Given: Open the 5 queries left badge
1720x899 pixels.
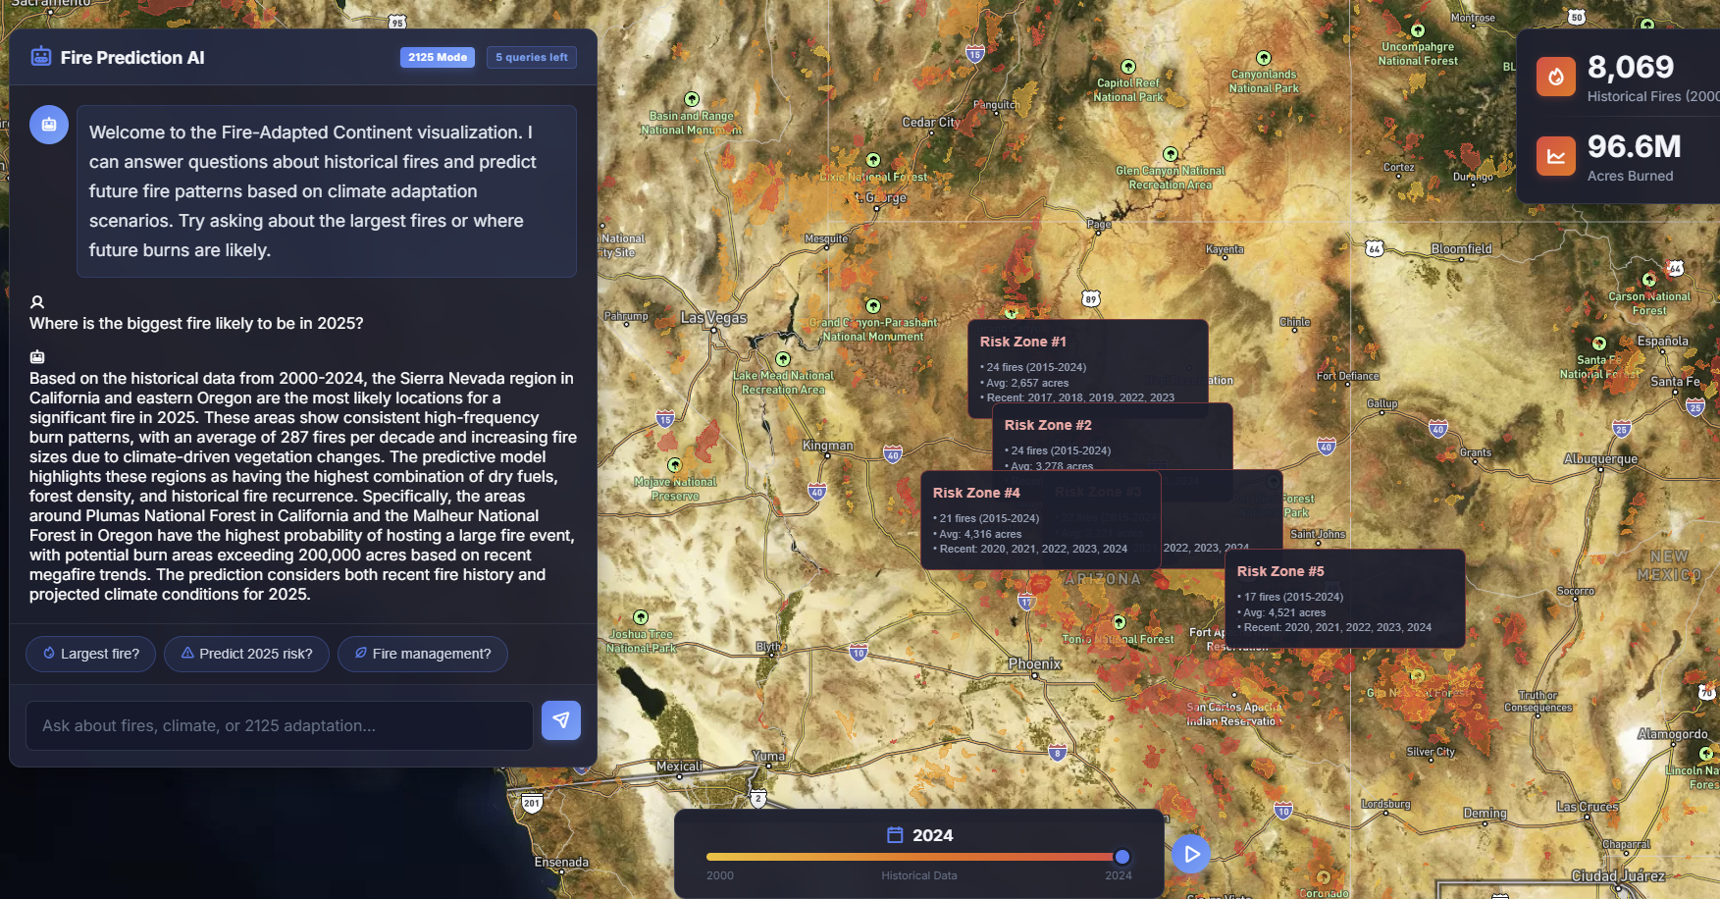Looking at the screenshot, I should [x=531, y=57].
